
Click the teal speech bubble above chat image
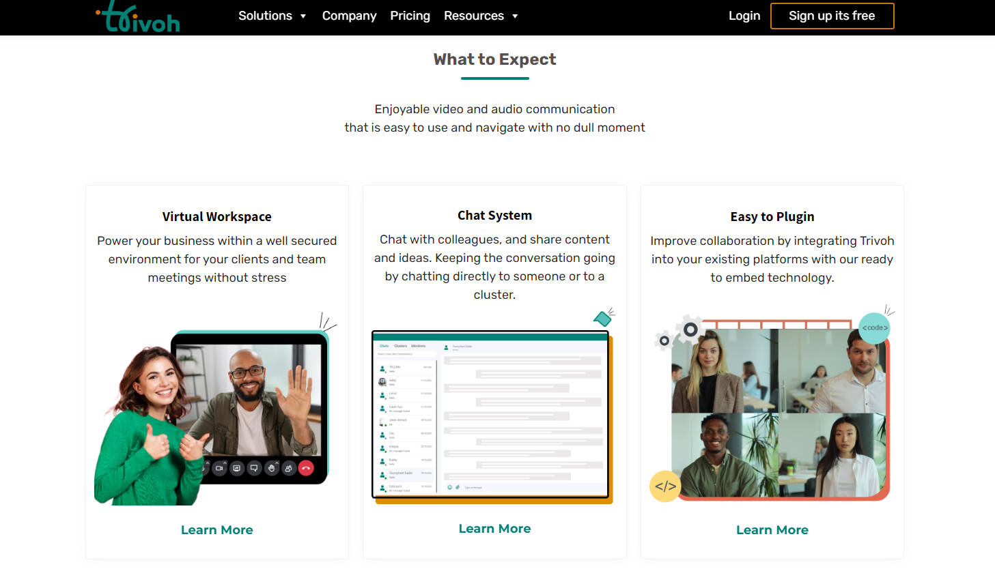coord(603,318)
